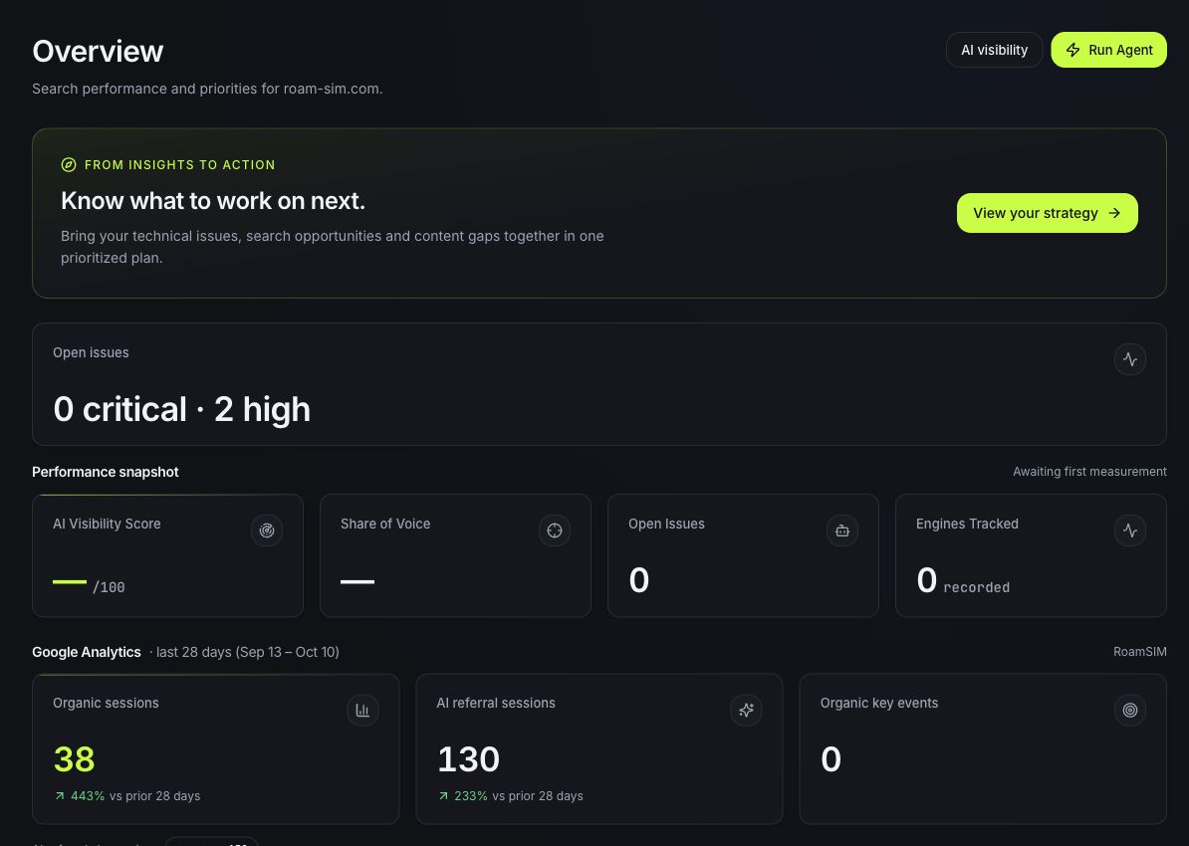Viewport: 1189px width, 846px height.
Task: Click View your strategy button
Action: [1048, 213]
